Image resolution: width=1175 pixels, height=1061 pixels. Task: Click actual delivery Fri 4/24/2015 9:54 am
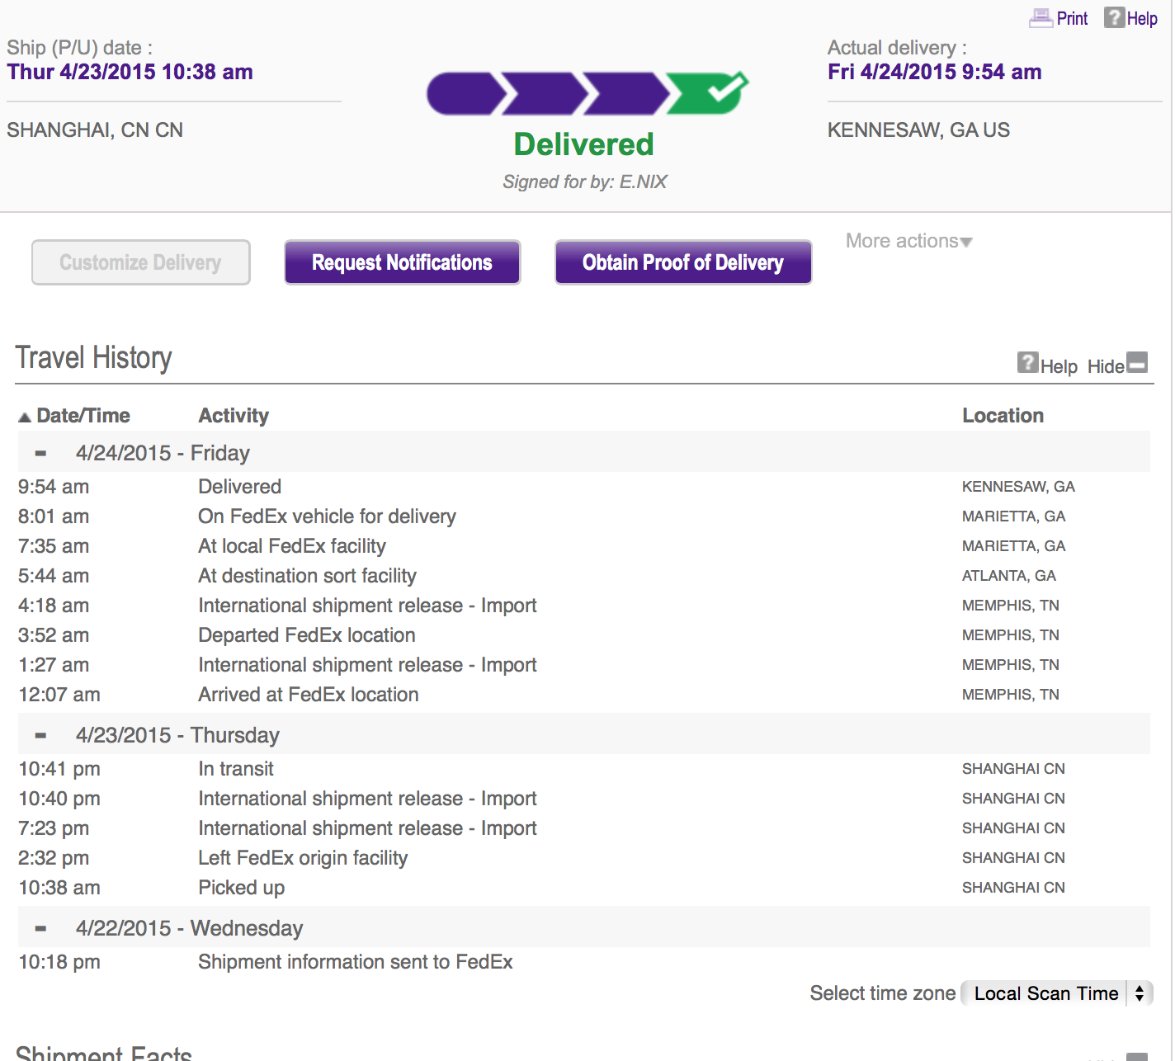935,72
